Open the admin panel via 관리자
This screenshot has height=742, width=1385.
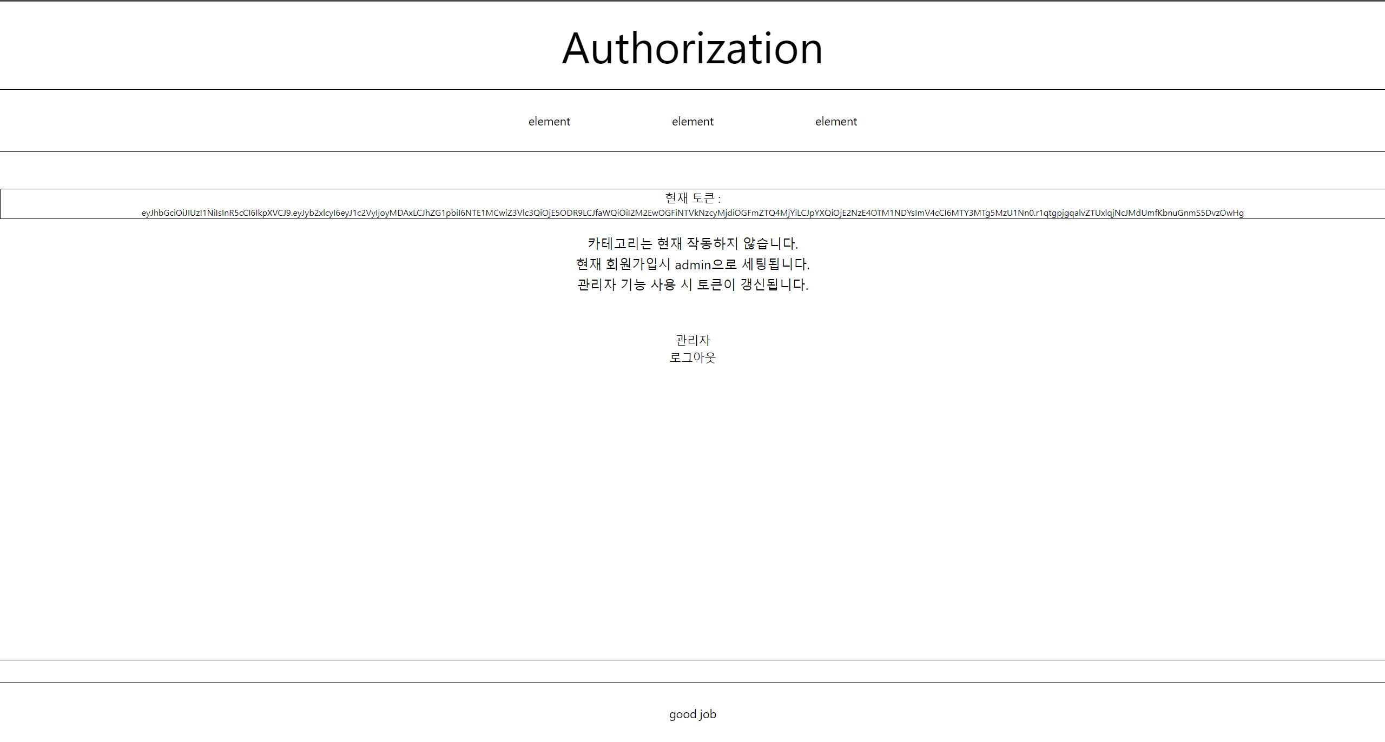pyautogui.click(x=692, y=340)
